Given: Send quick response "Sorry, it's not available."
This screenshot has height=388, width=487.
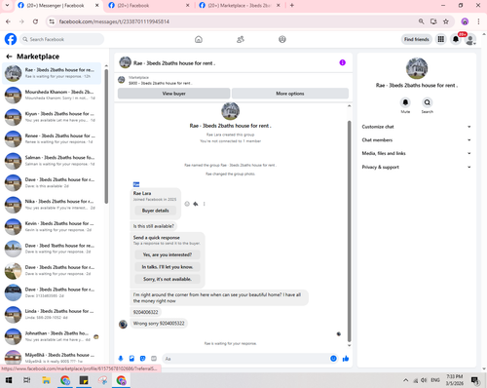Looking at the screenshot, I should [x=168, y=279].
